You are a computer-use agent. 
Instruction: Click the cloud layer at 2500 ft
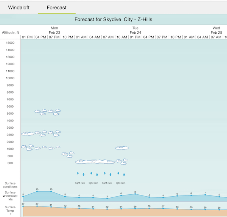(41, 133)
